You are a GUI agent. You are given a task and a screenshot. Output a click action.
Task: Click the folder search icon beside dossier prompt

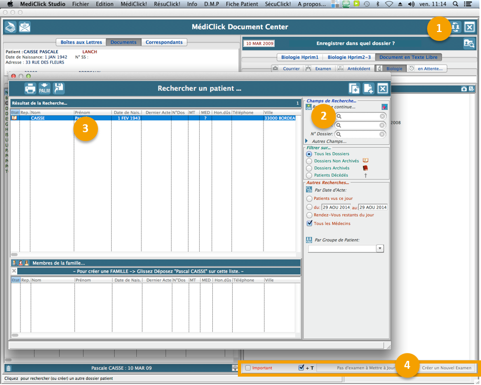(468, 44)
